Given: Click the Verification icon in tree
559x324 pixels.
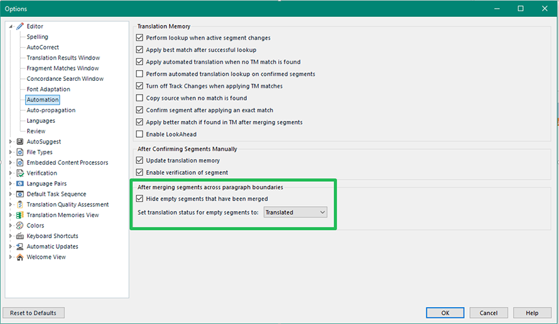Looking at the screenshot, I should (20, 173).
